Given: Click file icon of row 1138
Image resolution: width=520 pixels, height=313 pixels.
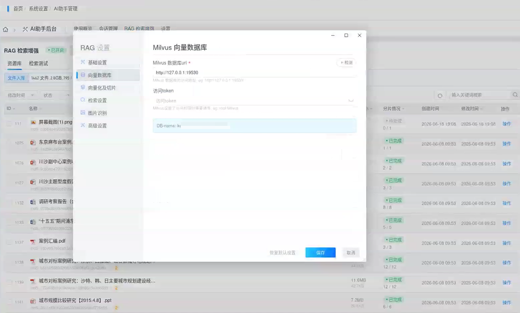Looking at the screenshot, I should pos(33,262).
